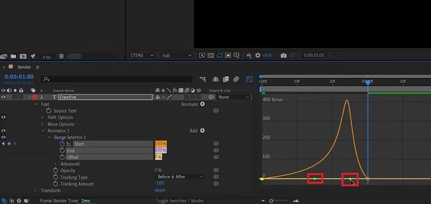431x204 pixels.
Task: Close the Render composition tab
Action: coord(4,67)
